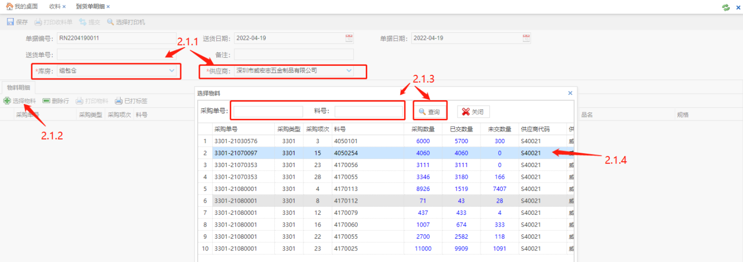This screenshot has width=743, height=262.
Task: Click the green select material (选择物料) icon
Action: pyautogui.click(x=7, y=100)
